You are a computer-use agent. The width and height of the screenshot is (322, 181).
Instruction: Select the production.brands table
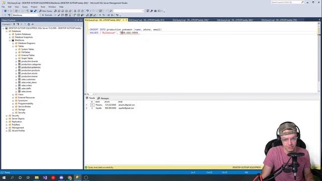(x=30, y=61)
